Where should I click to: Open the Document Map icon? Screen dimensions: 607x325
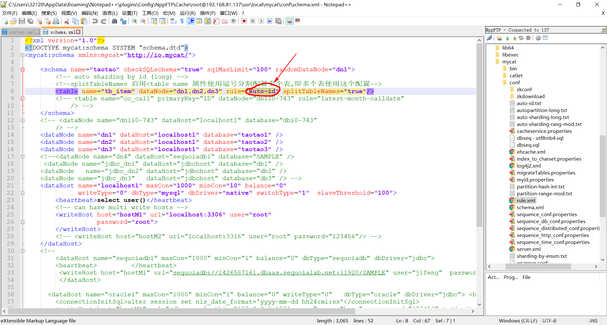(208, 21)
